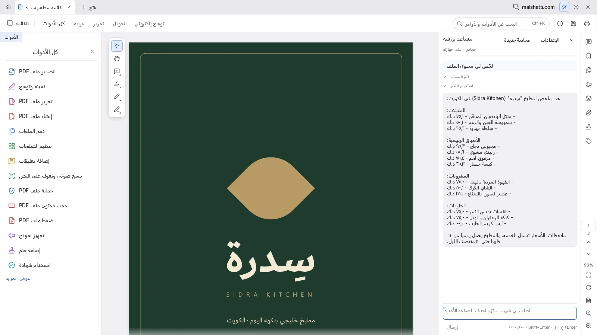
Task: Open the توقيع إلكتروني menu
Action: pos(149,23)
